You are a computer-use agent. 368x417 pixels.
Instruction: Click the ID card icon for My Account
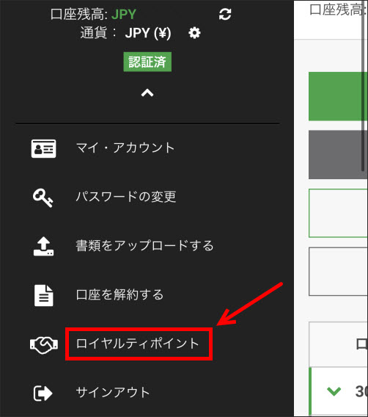point(43,148)
